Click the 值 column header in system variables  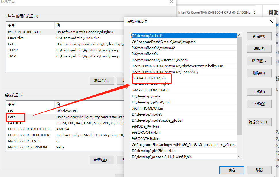(x=89, y=104)
